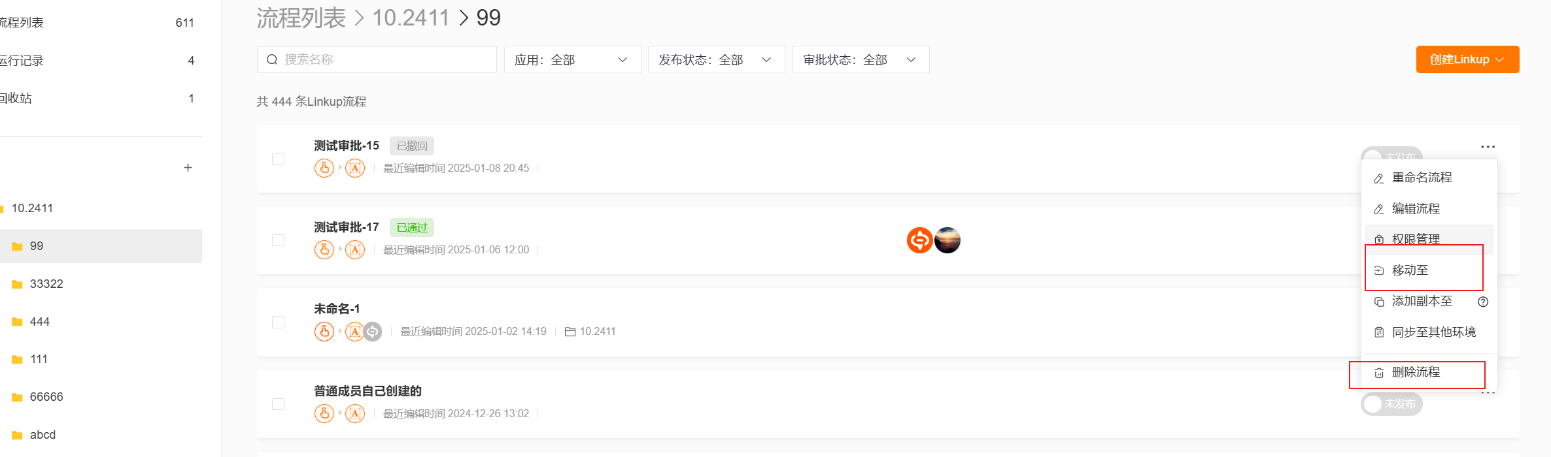Screen dimensions: 1551x457
Task: Click 10.2411 in the breadcrumb
Action: [x=411, y=18]
